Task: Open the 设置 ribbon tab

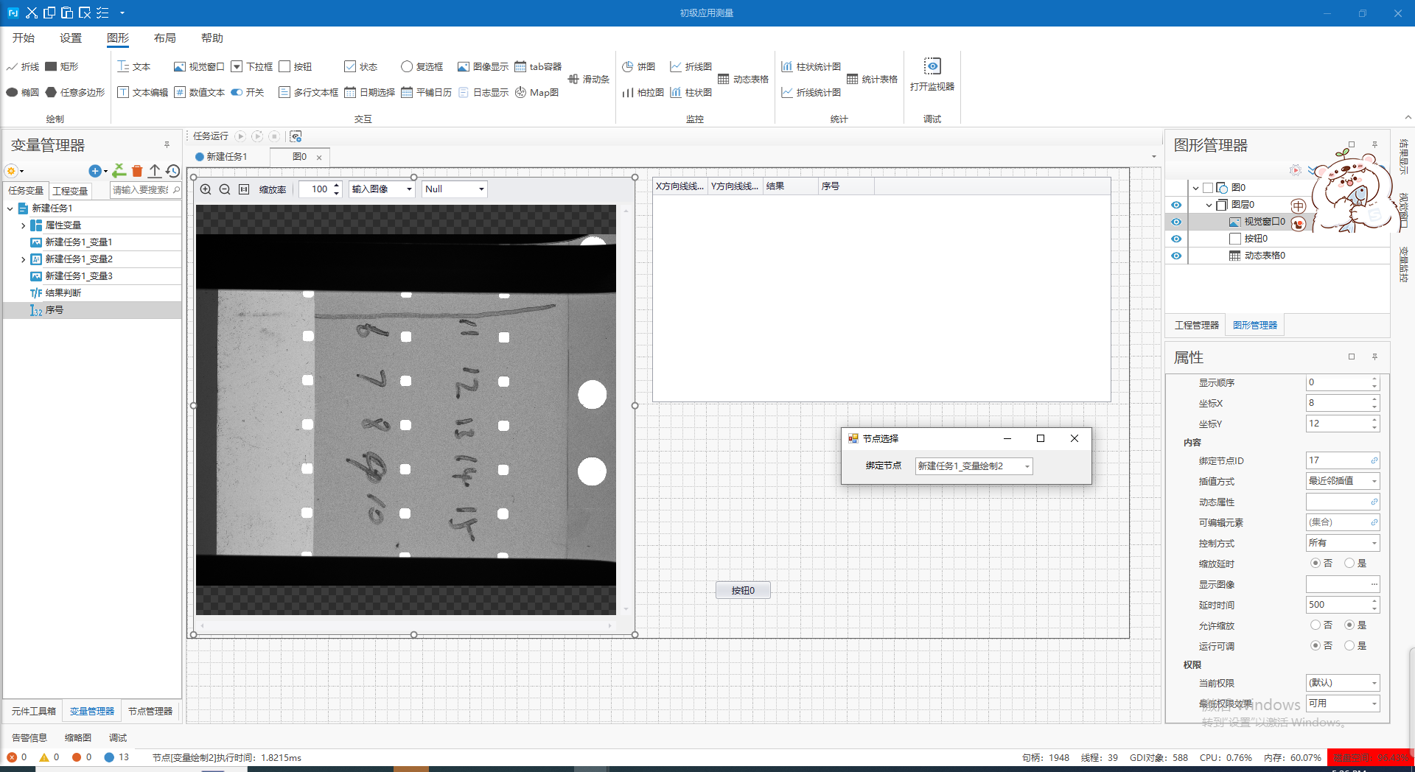Action: (x=71, y=38)
